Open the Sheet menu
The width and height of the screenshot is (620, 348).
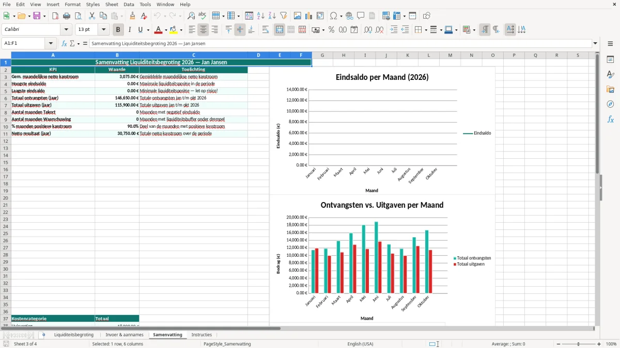pyautogui.click(x=112, y=4)
